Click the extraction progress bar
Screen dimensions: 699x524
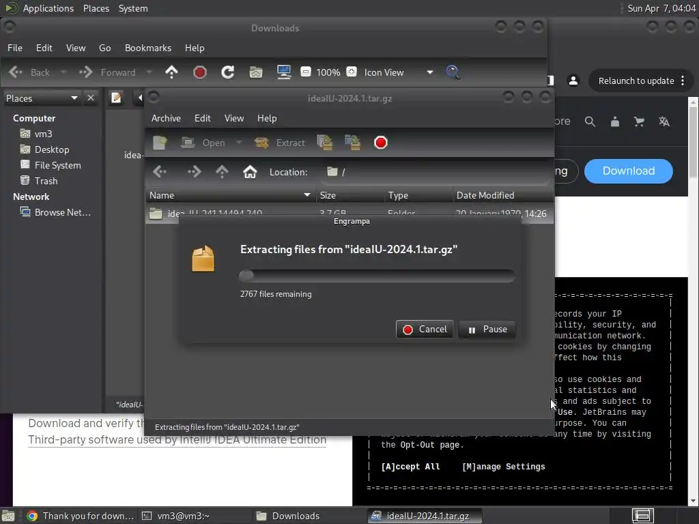point(377,276)
